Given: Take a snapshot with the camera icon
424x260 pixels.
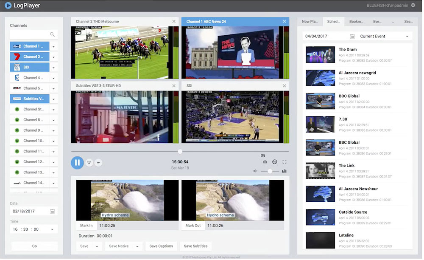Looking at the screenshot, I should [265, 162].
